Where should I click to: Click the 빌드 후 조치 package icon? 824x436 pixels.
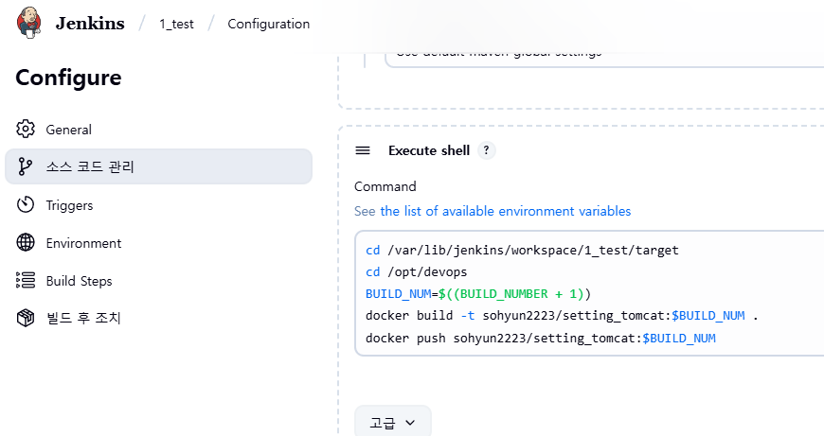tap(26, 318)
